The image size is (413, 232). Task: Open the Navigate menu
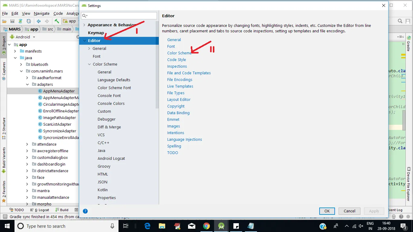[42, 13]
